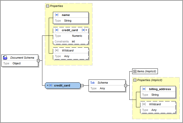Image resolution: width=183 pixels, height=123 pixels.
Task: Click the Object type value of Document Schema
Action: point(17,63)
